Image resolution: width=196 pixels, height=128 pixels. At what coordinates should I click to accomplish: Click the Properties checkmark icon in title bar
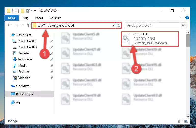pos(17,11)
